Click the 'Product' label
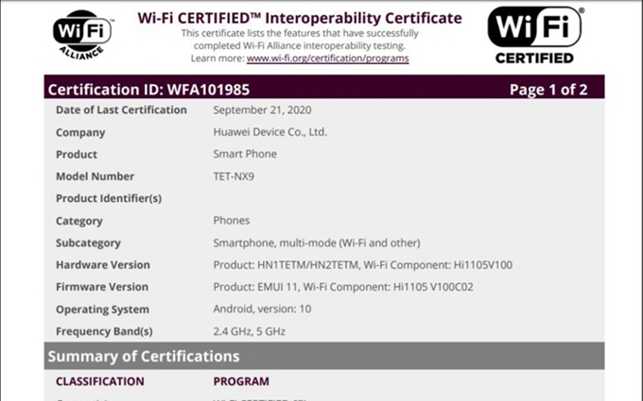Viewport: 643px width, 401px height. click(77, 154)
